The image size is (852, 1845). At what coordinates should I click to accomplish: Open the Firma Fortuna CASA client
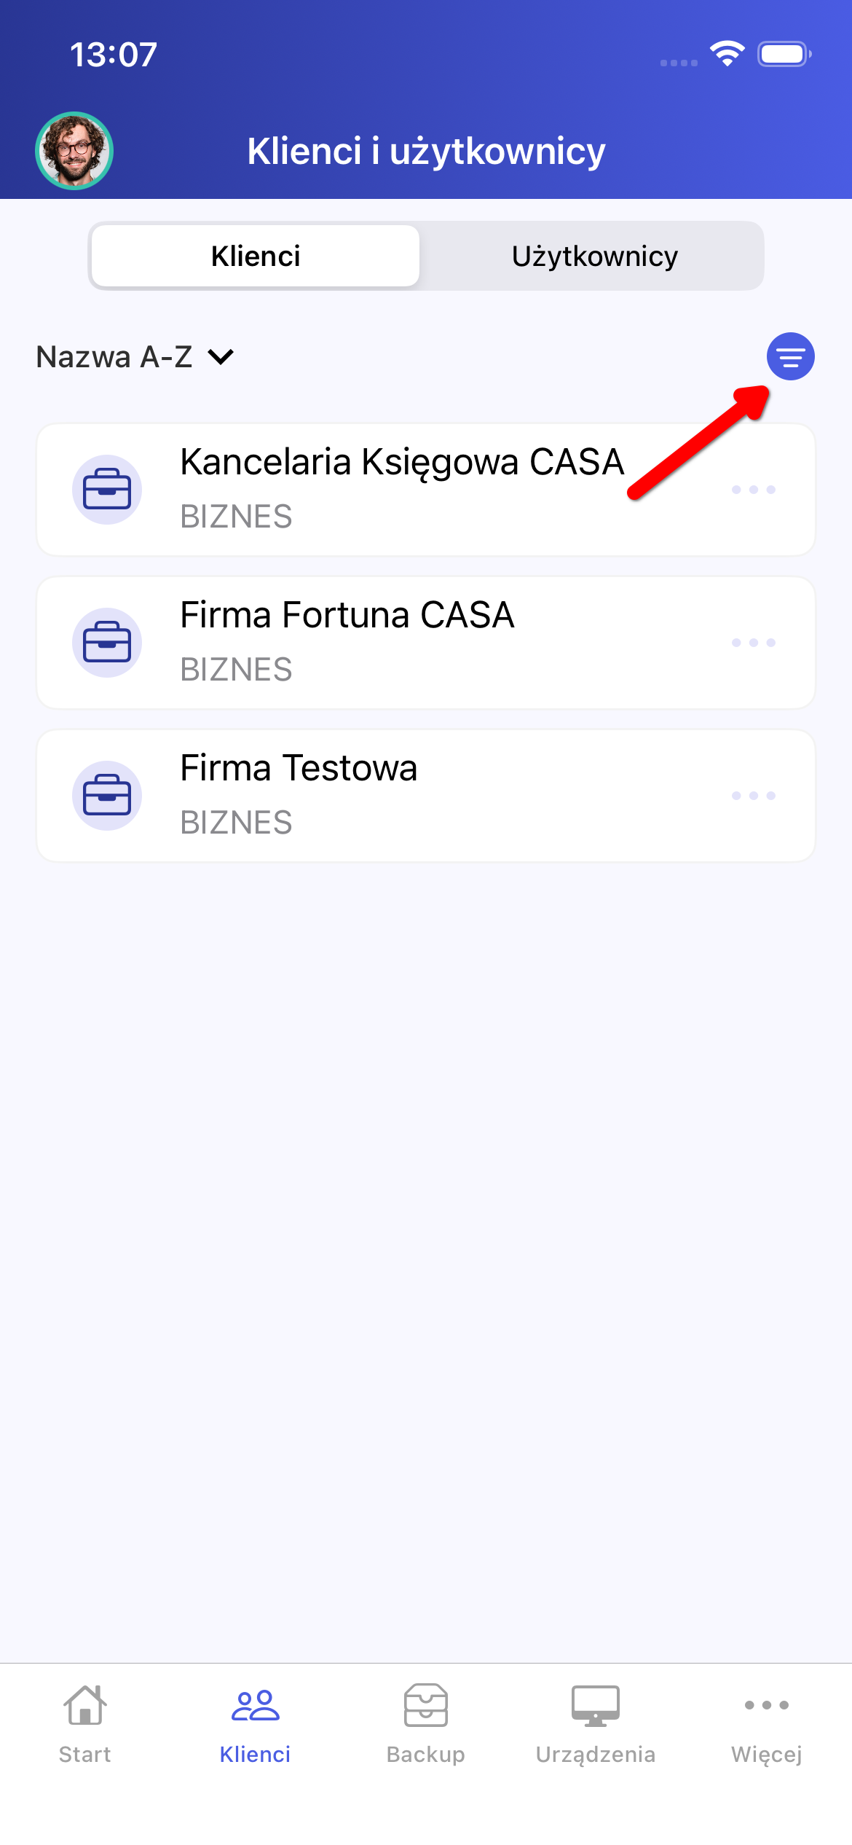pyautogui.click(x=347, y=616)
